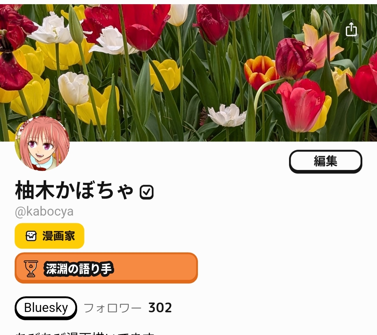Image resolution: width=377 pixels, height=335 pixels.
Task: Click the display name 柚木かぼちゃ
Action: 74,191
